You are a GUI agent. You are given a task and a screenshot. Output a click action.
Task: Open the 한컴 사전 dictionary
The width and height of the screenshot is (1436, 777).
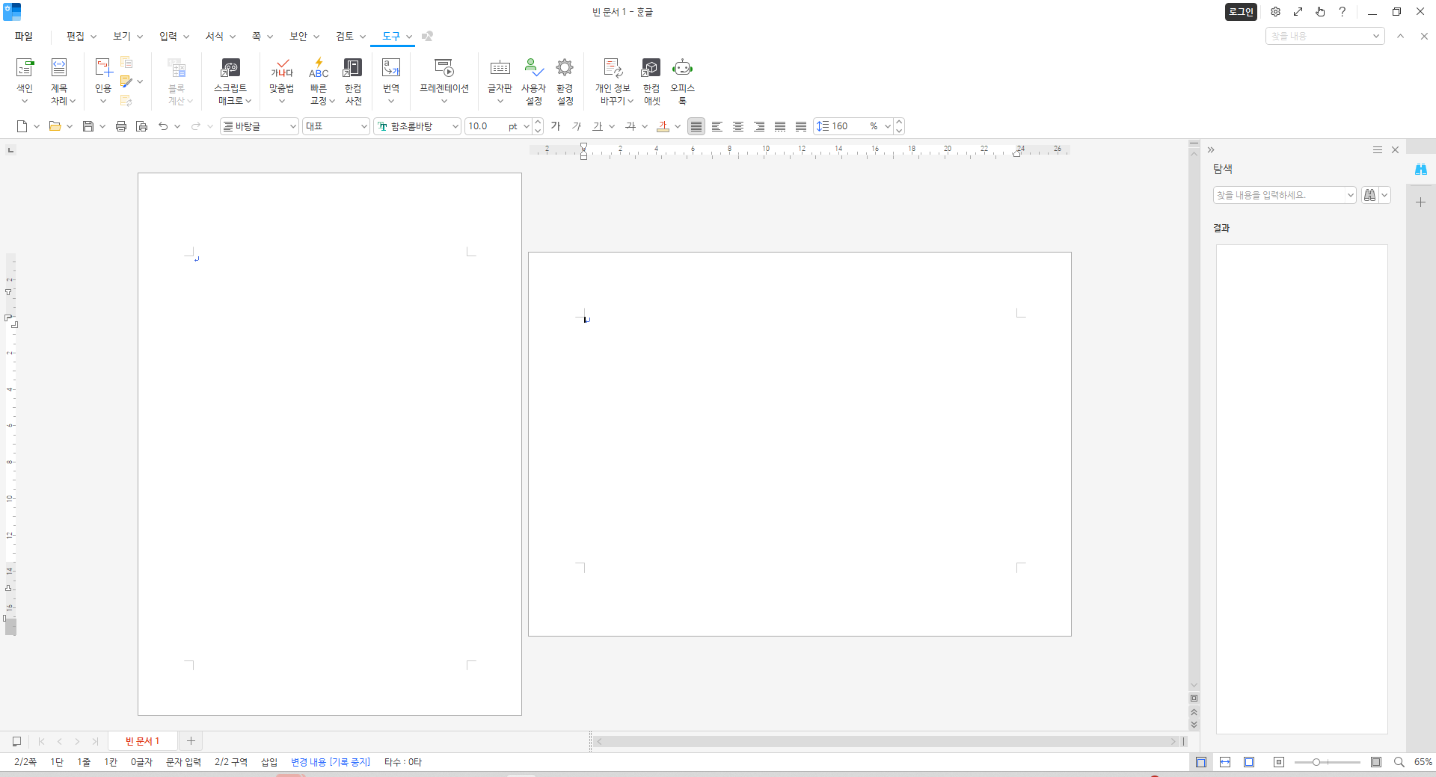coord(353,81)
